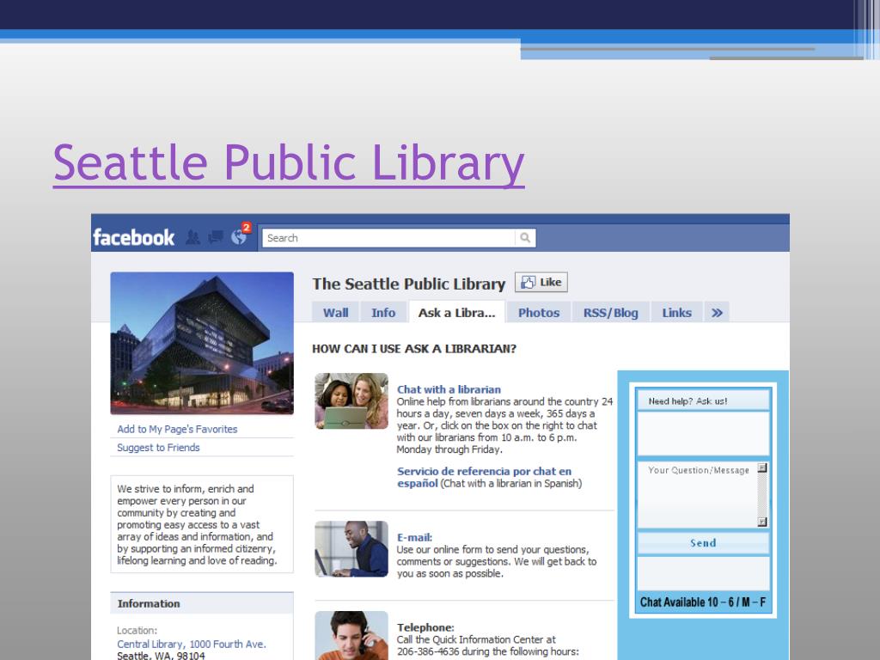
Task: Click the facebook logo
Action: (133, 237)
